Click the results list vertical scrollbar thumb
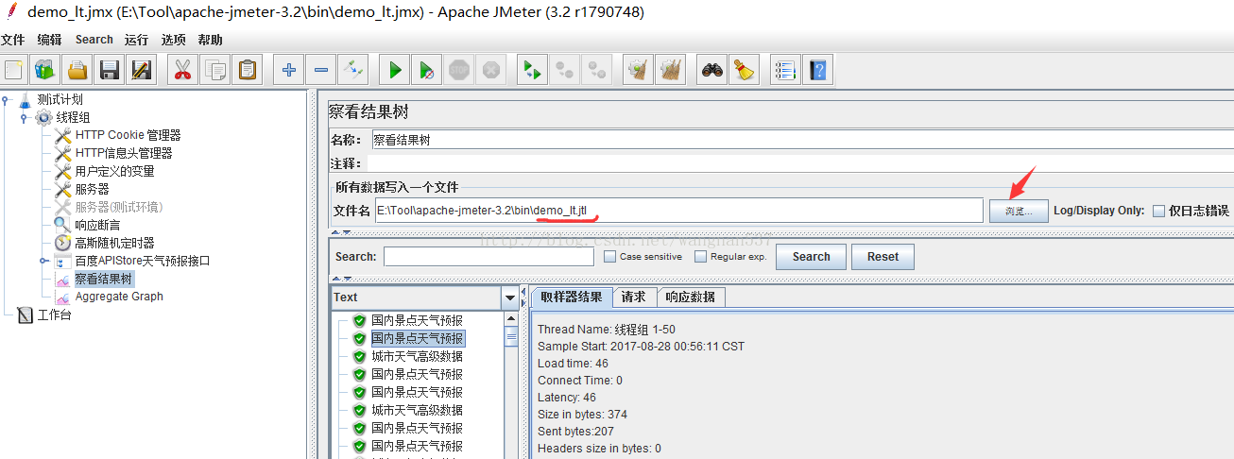Image resolution: width=1234 pixels, height=459 pixels. click(x=511, y=337)
